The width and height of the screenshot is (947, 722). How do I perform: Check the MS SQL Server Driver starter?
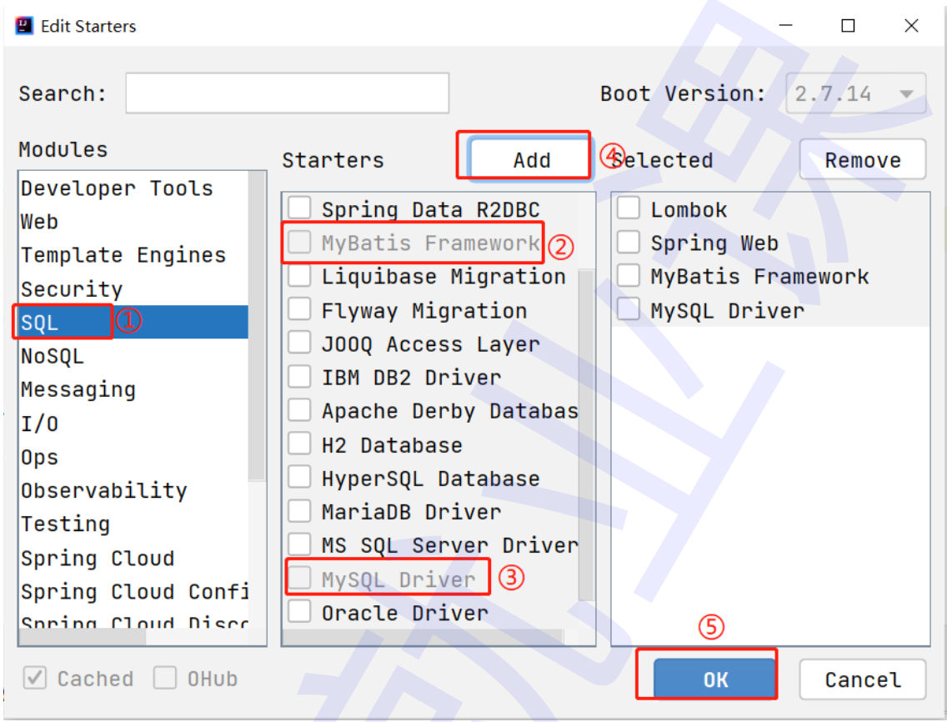299,544
